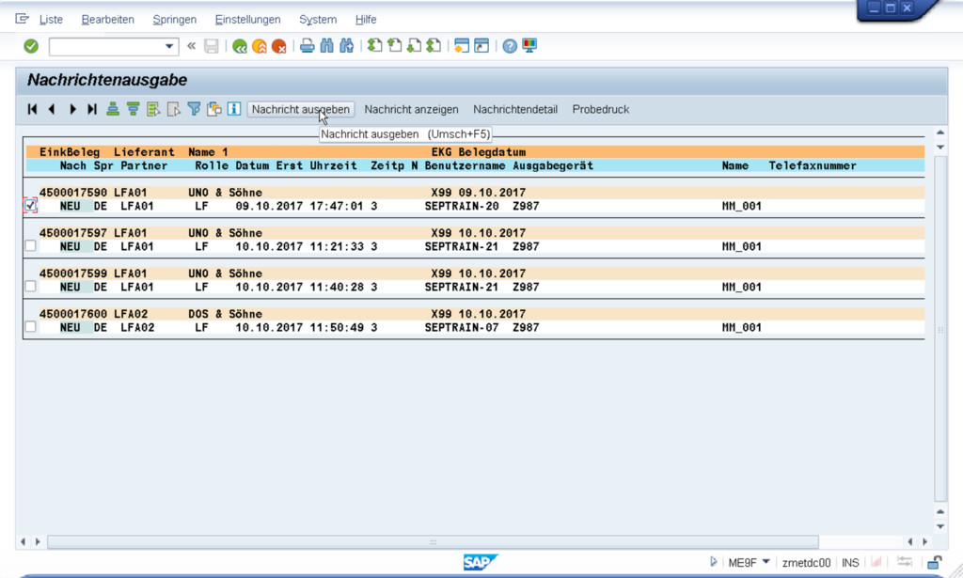Click the Create New Session icon

[x=462, y=46]
